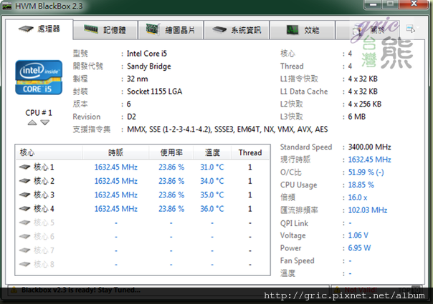This screenshot has width=433, height=304.
Task: Switch to the 效能 (Performance) tab
Action: click(x=303, y=30)
